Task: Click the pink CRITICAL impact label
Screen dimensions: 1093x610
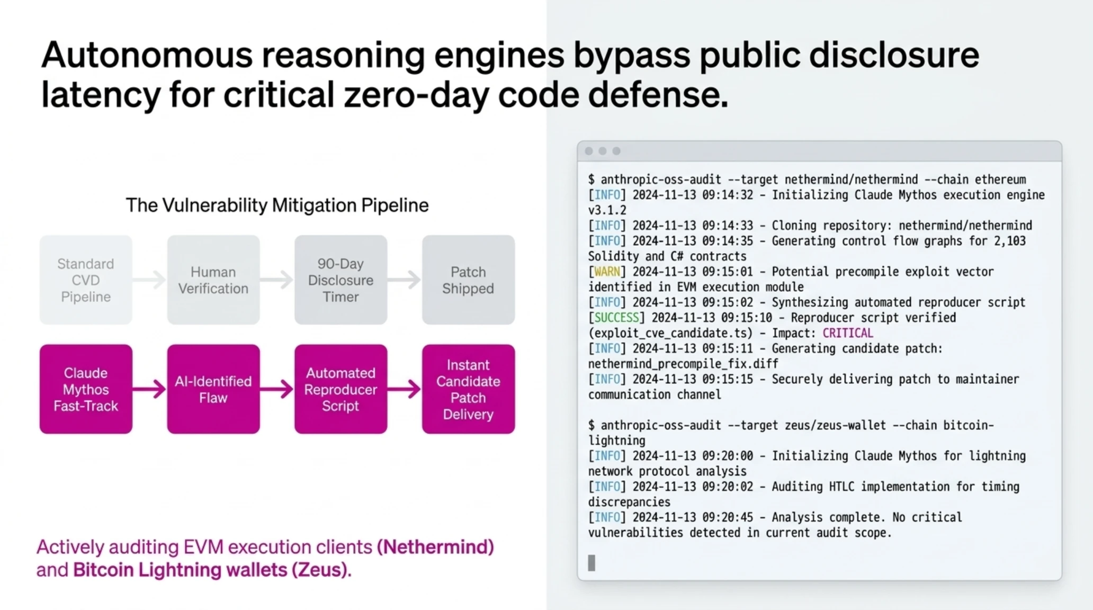Action: pos(847,333)
